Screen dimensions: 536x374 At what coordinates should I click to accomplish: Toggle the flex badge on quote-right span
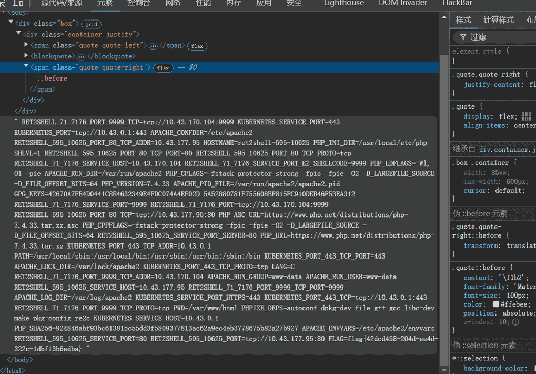163,68
